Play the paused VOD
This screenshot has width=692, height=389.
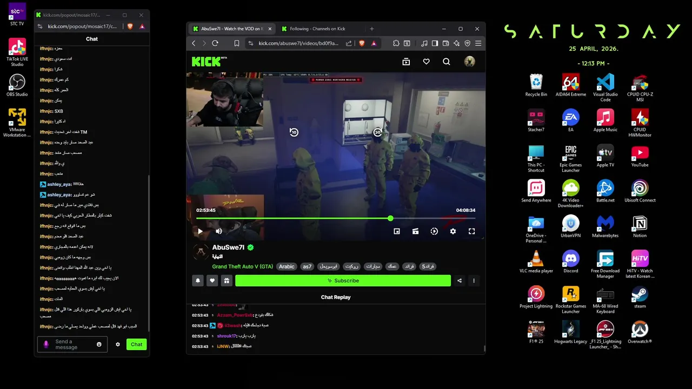200,231
